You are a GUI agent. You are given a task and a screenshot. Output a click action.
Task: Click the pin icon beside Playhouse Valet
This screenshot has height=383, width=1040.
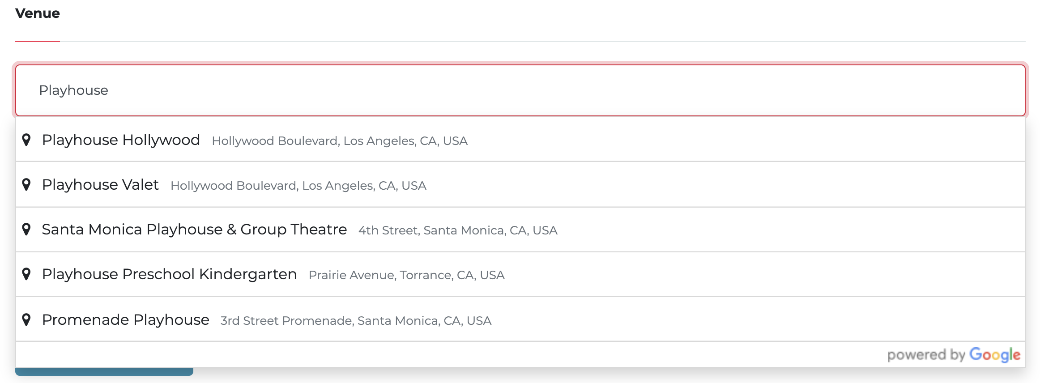(26, 185)
